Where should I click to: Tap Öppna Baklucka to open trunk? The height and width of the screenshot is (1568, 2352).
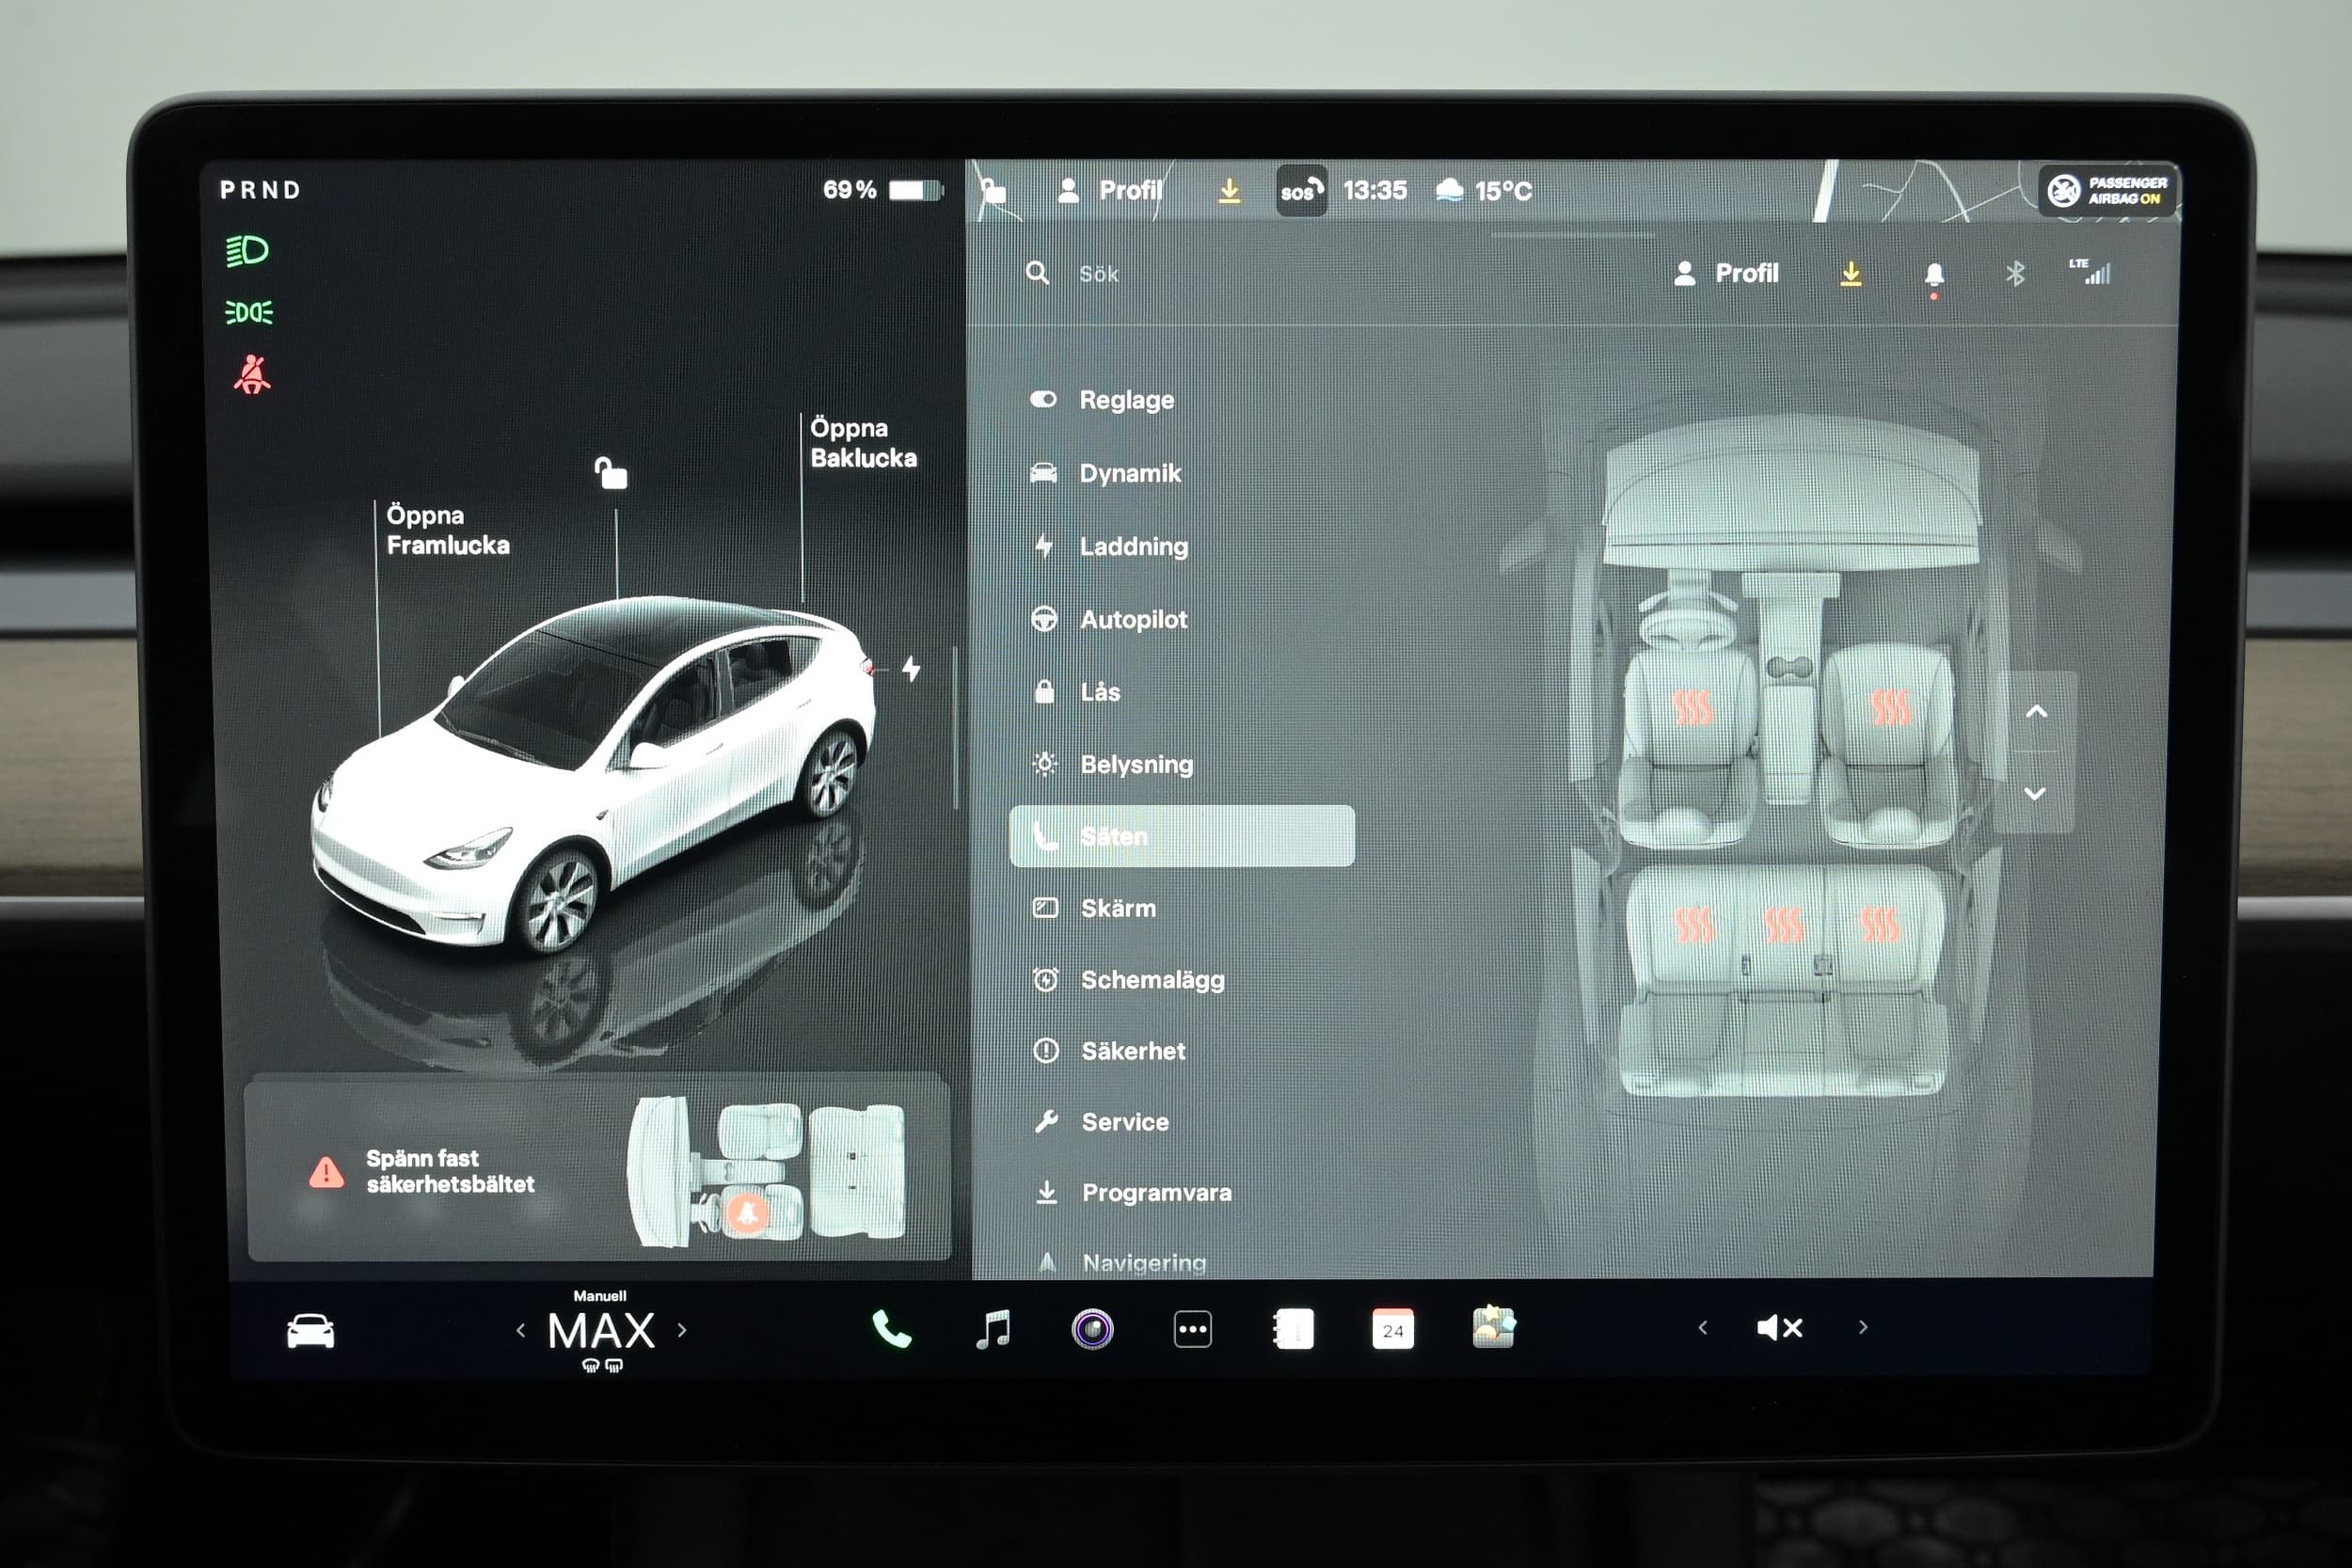(863, 443)
